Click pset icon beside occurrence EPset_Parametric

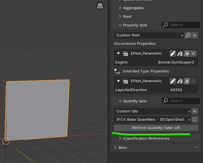(x=125, y=53)
